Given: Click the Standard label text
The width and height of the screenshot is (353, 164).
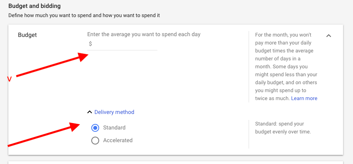Looking at the screenshot, I should (x=114, y=127).
